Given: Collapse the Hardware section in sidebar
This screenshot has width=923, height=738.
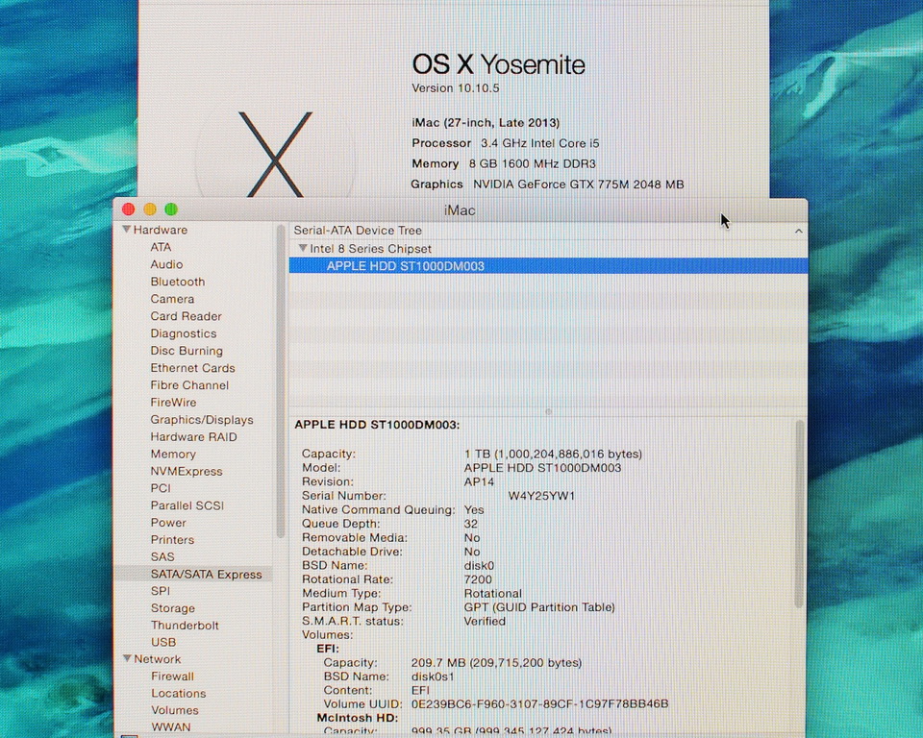Looking at the screenshot, I should 127,229.
